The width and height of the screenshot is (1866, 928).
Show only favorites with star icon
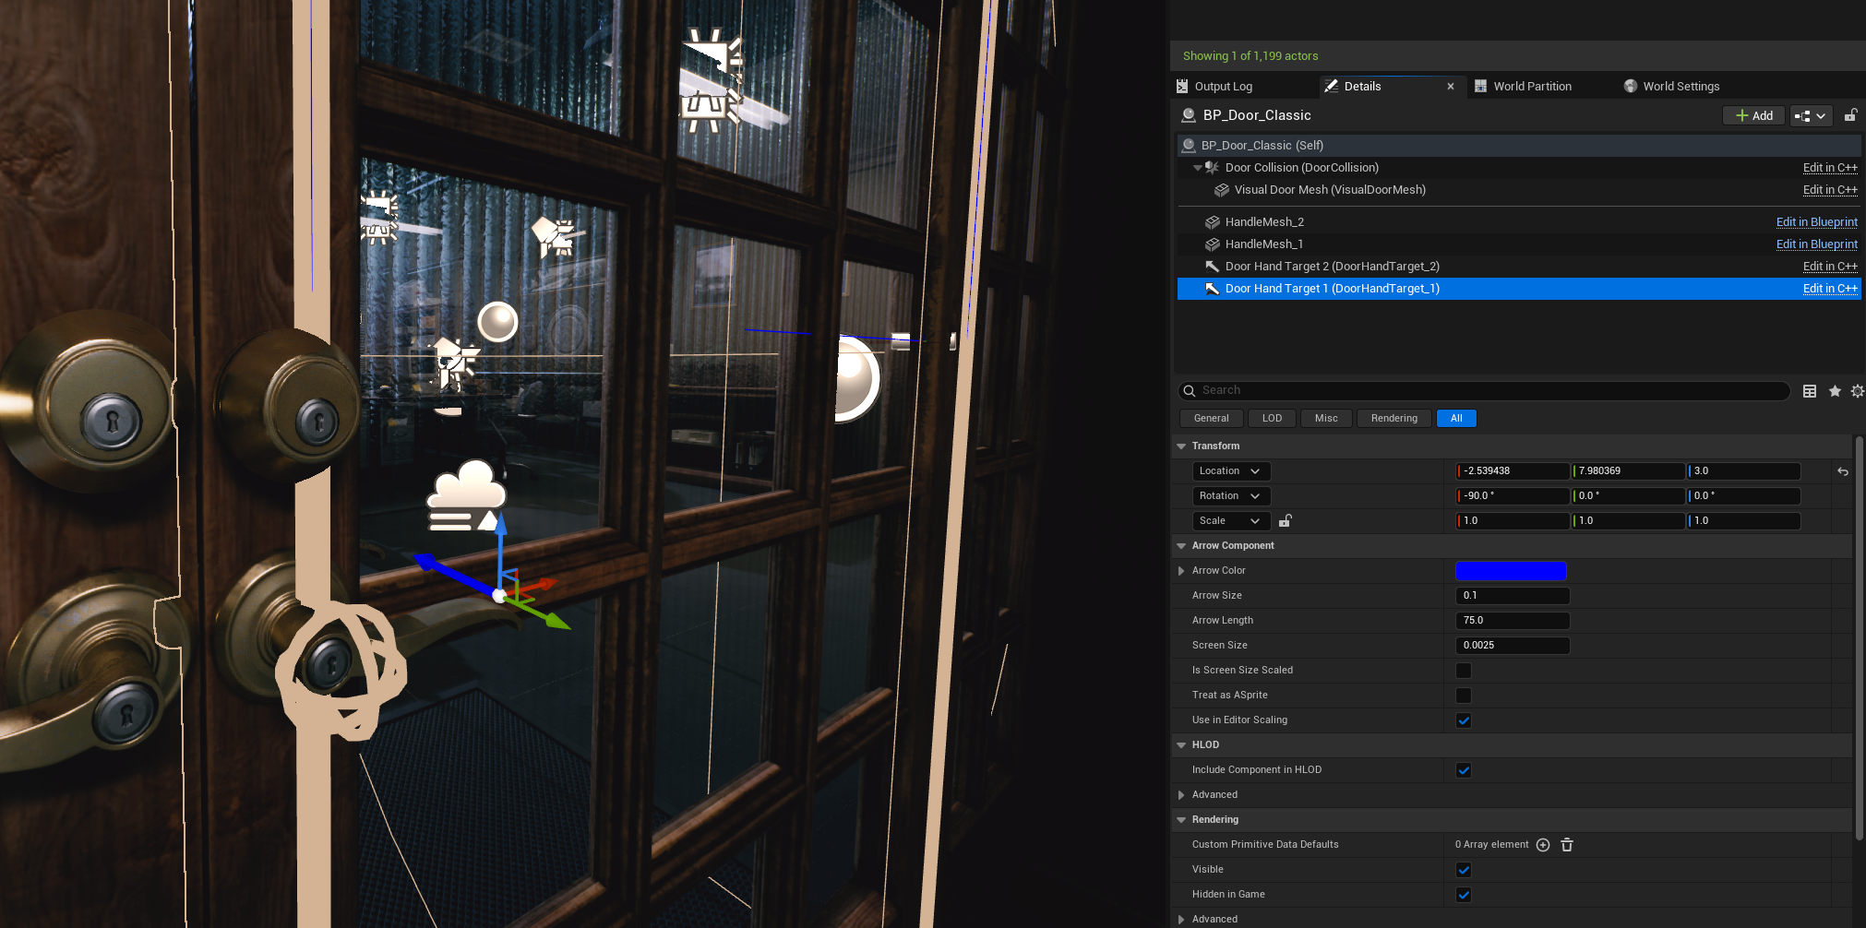(1835, 391)
